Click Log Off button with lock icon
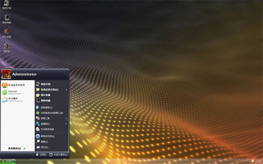Image resolution: width=263 pixels, height=164 pixels. 41,155
